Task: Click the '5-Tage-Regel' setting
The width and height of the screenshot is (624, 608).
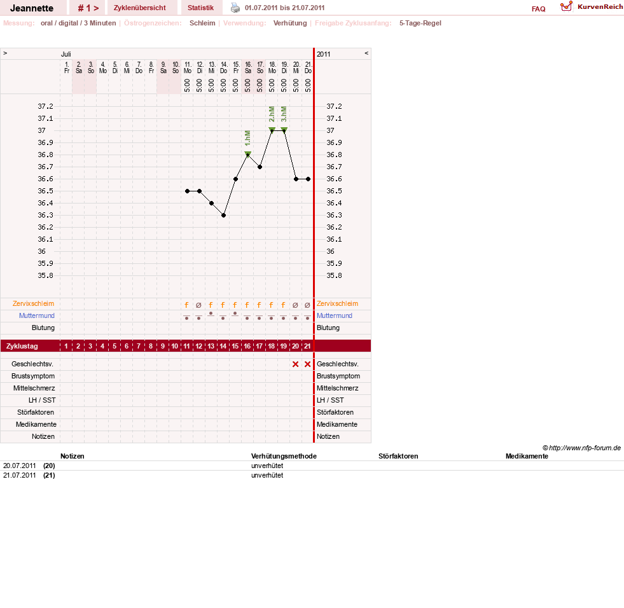Action: point(420,23)
